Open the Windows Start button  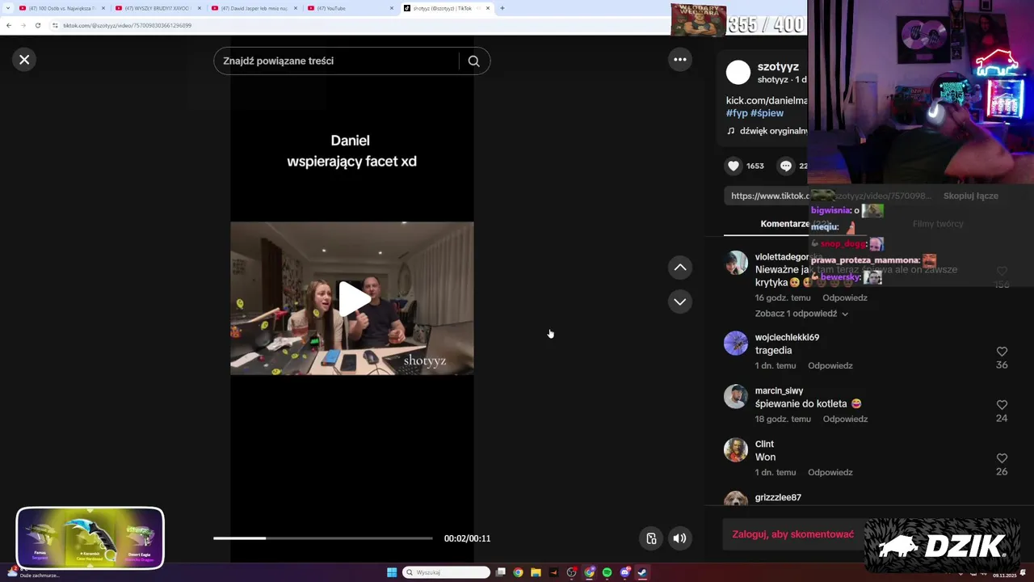(x=392, y=572)
